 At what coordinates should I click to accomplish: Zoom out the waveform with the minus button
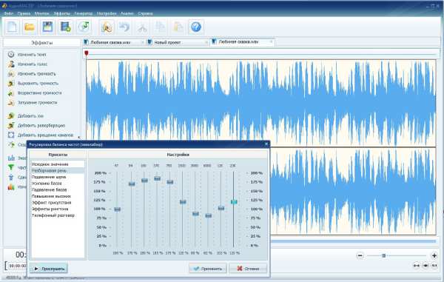click(x=360, y=255)
